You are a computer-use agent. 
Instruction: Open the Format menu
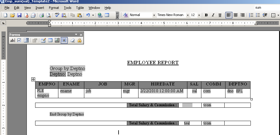54,8
